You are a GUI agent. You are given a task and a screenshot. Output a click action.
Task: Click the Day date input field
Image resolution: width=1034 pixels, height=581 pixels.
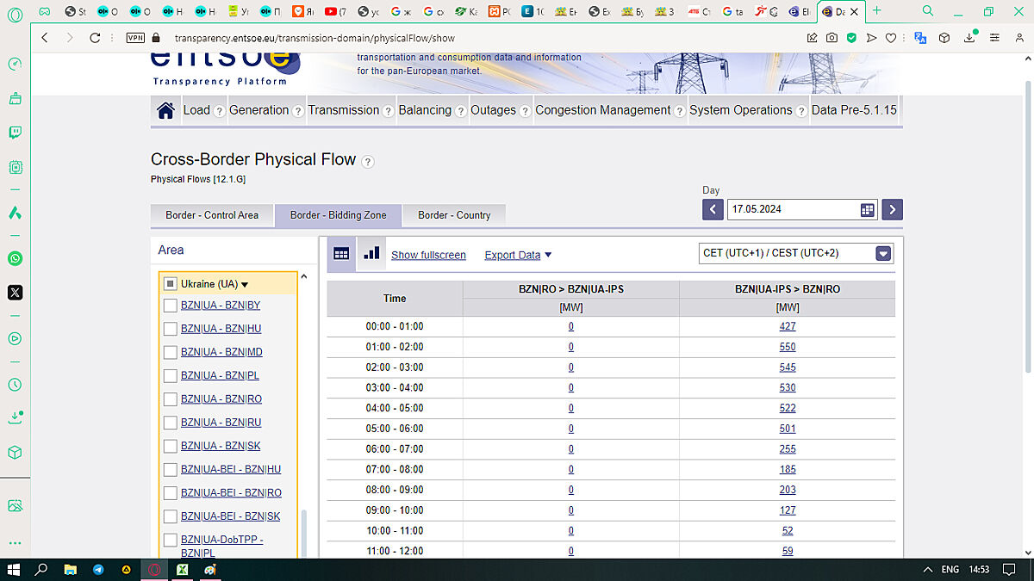[x=791, y=209]
